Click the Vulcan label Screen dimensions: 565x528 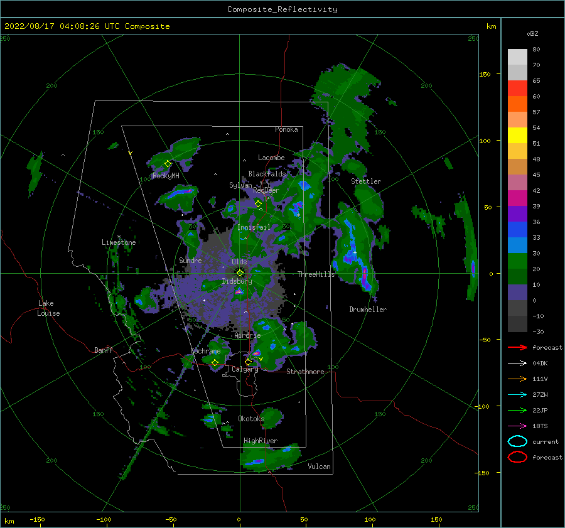coord(319,466)
